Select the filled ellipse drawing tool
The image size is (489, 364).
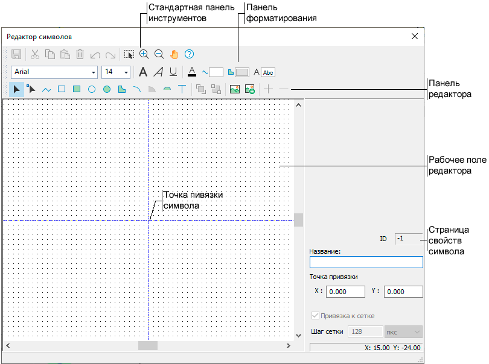coord(106,89)
